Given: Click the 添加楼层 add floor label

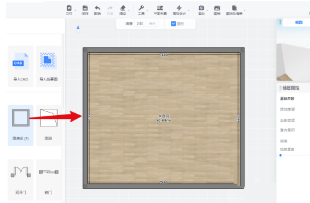Looking at the screenshot, I should coord(288,109).
